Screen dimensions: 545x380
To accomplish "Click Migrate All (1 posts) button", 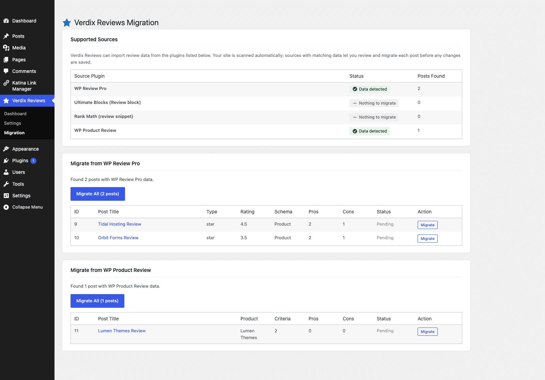I will tap(97, 301).
